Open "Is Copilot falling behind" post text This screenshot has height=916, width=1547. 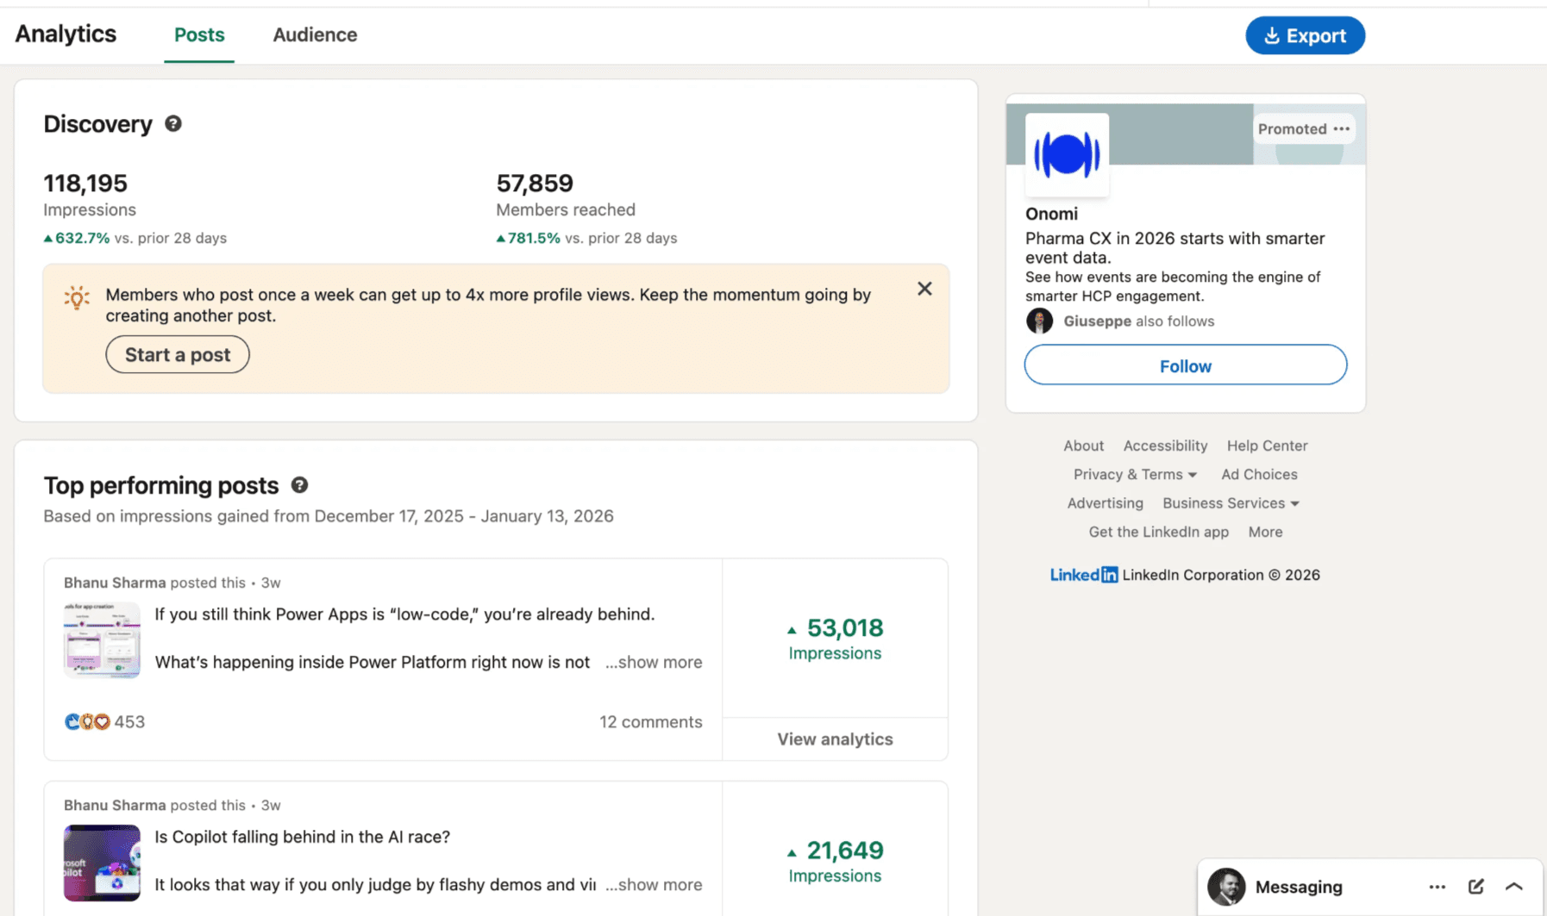pos(302,838)
